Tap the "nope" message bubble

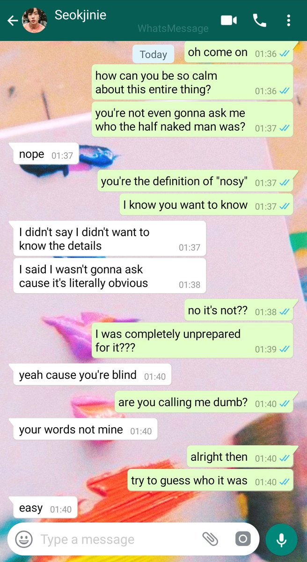point(45,154)
